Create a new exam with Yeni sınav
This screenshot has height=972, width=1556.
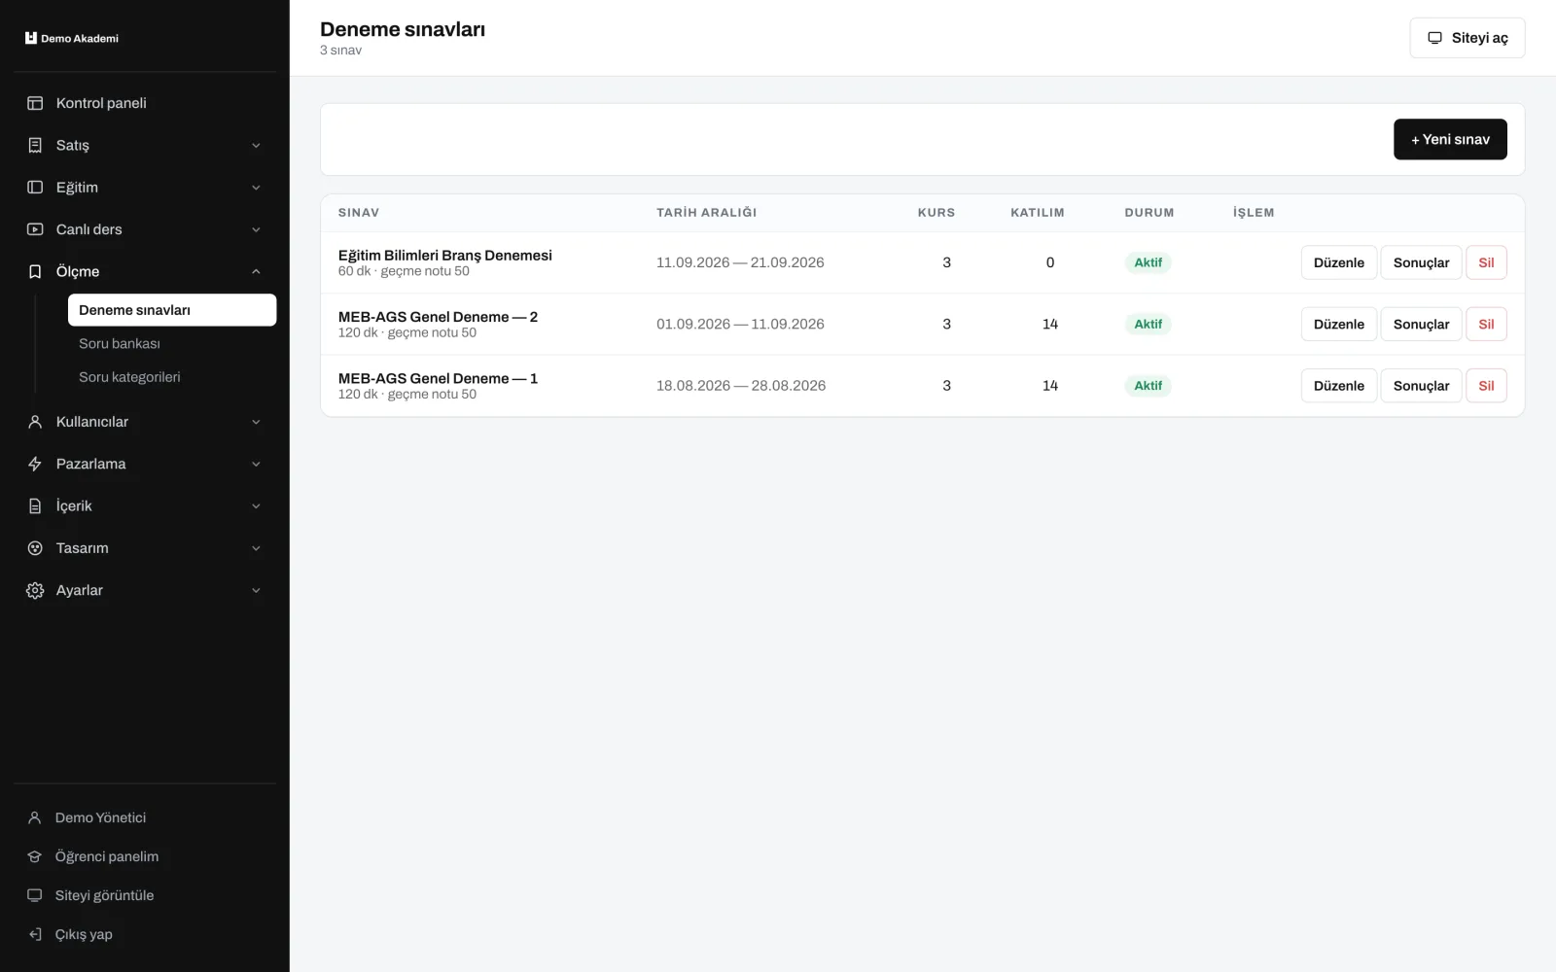(1450, 139)
